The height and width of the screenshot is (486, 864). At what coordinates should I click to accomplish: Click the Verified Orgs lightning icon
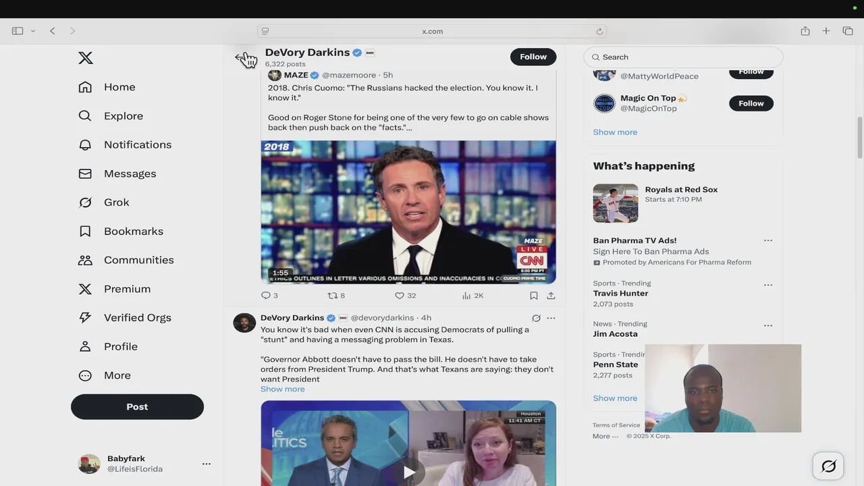point(85,317)
